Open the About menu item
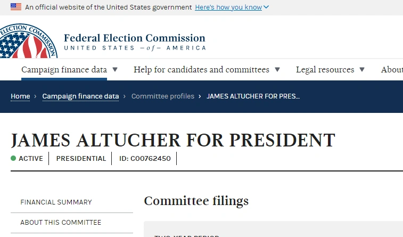The width and height of the screenshot is (403, 237). tap(392, 70)
